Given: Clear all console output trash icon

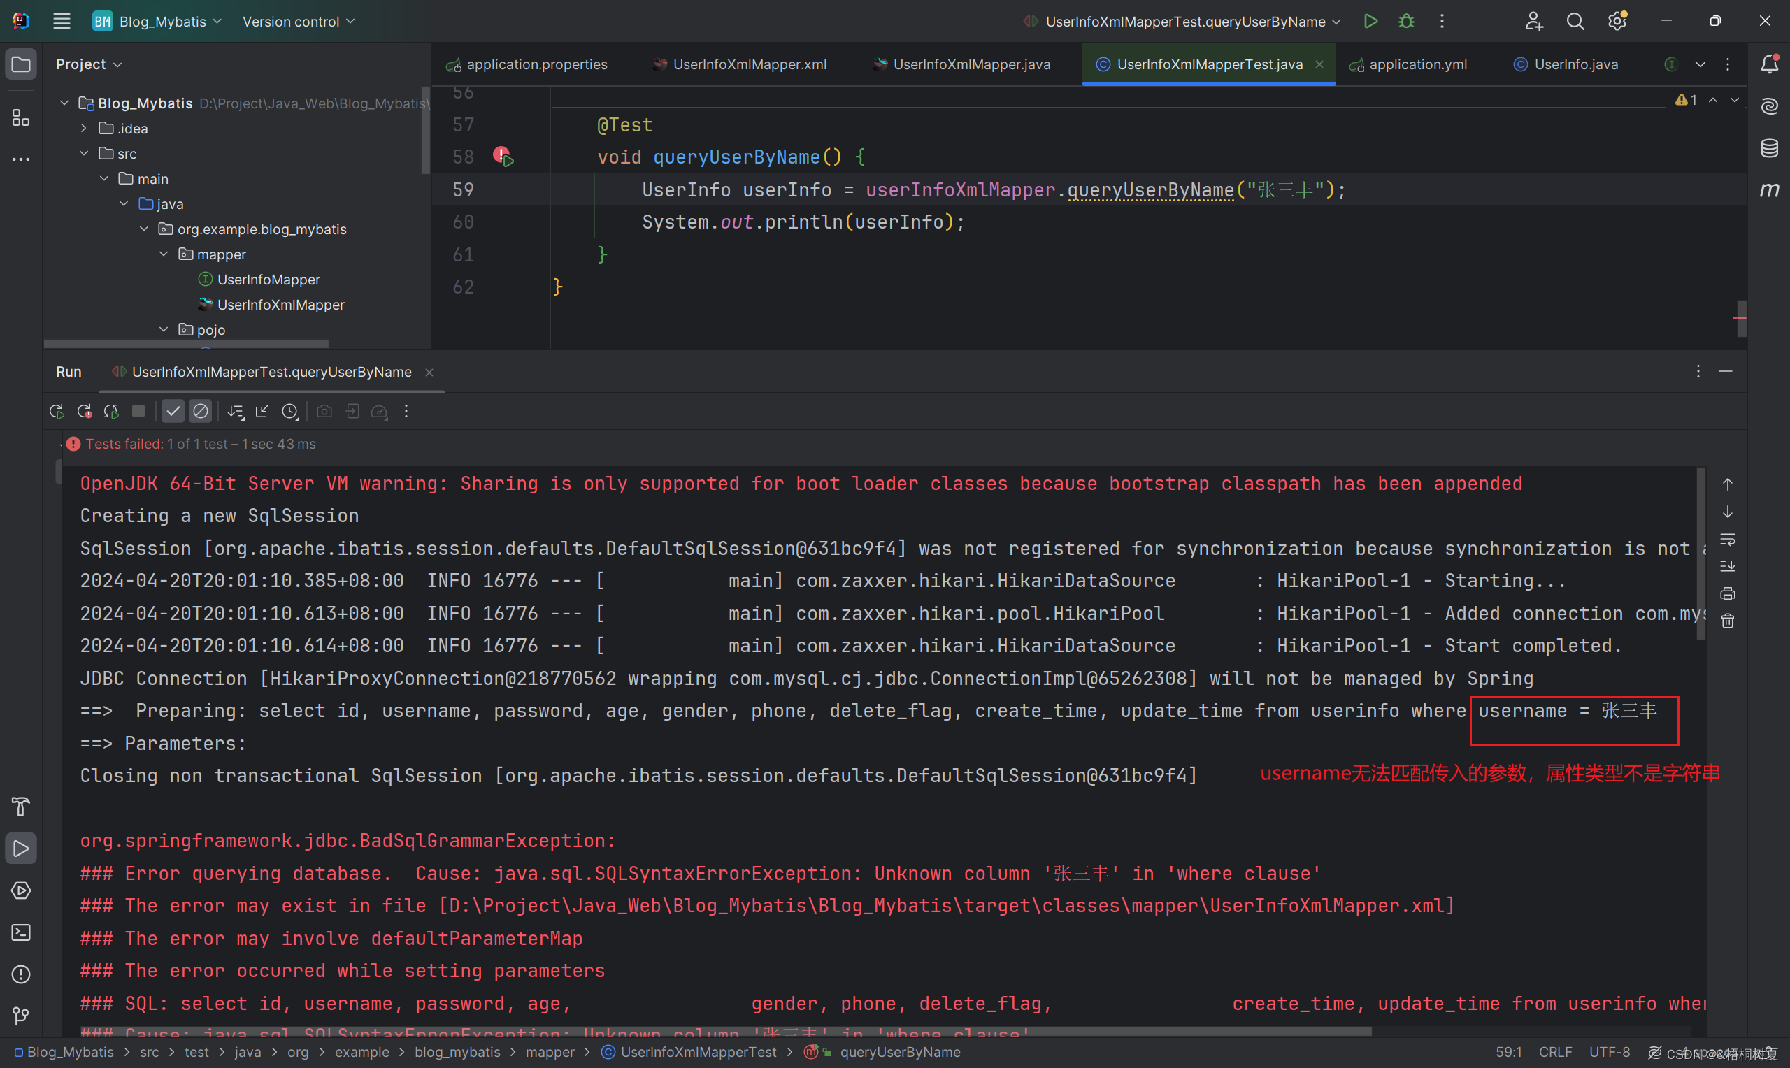Looking at the screenshot, I should 1727,621.
